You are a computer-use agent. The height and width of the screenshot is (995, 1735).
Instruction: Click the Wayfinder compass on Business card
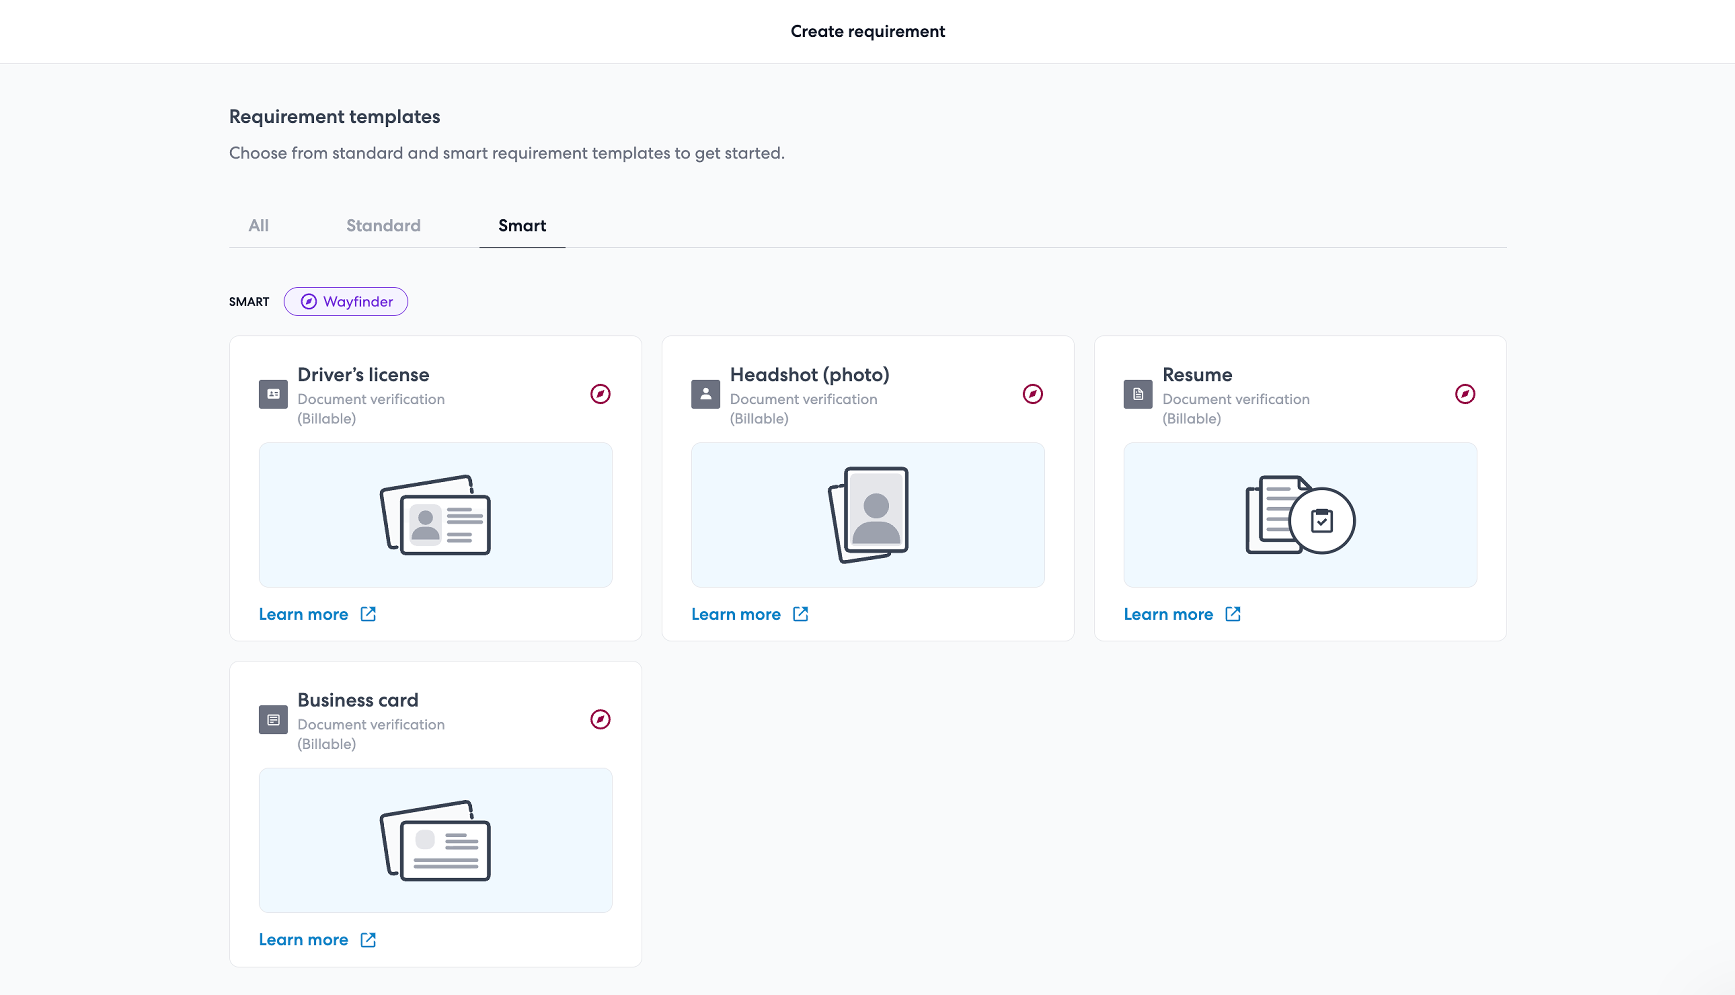tap(600, 719)
